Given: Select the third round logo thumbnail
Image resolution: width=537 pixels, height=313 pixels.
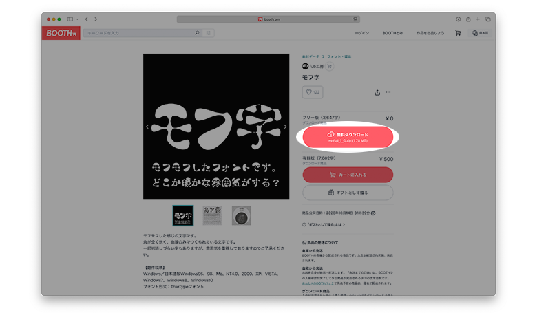Looking at the screenshot, I should tap(241, 215).
